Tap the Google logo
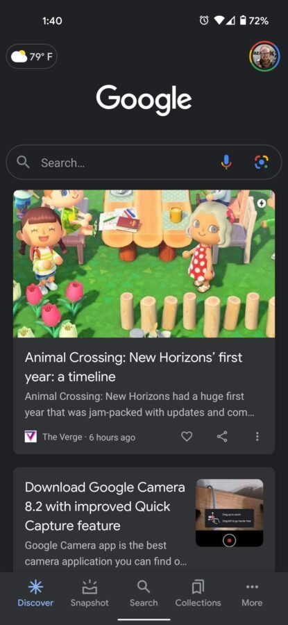288x625 pixels. pyautogui.click(x=144, y=99)
